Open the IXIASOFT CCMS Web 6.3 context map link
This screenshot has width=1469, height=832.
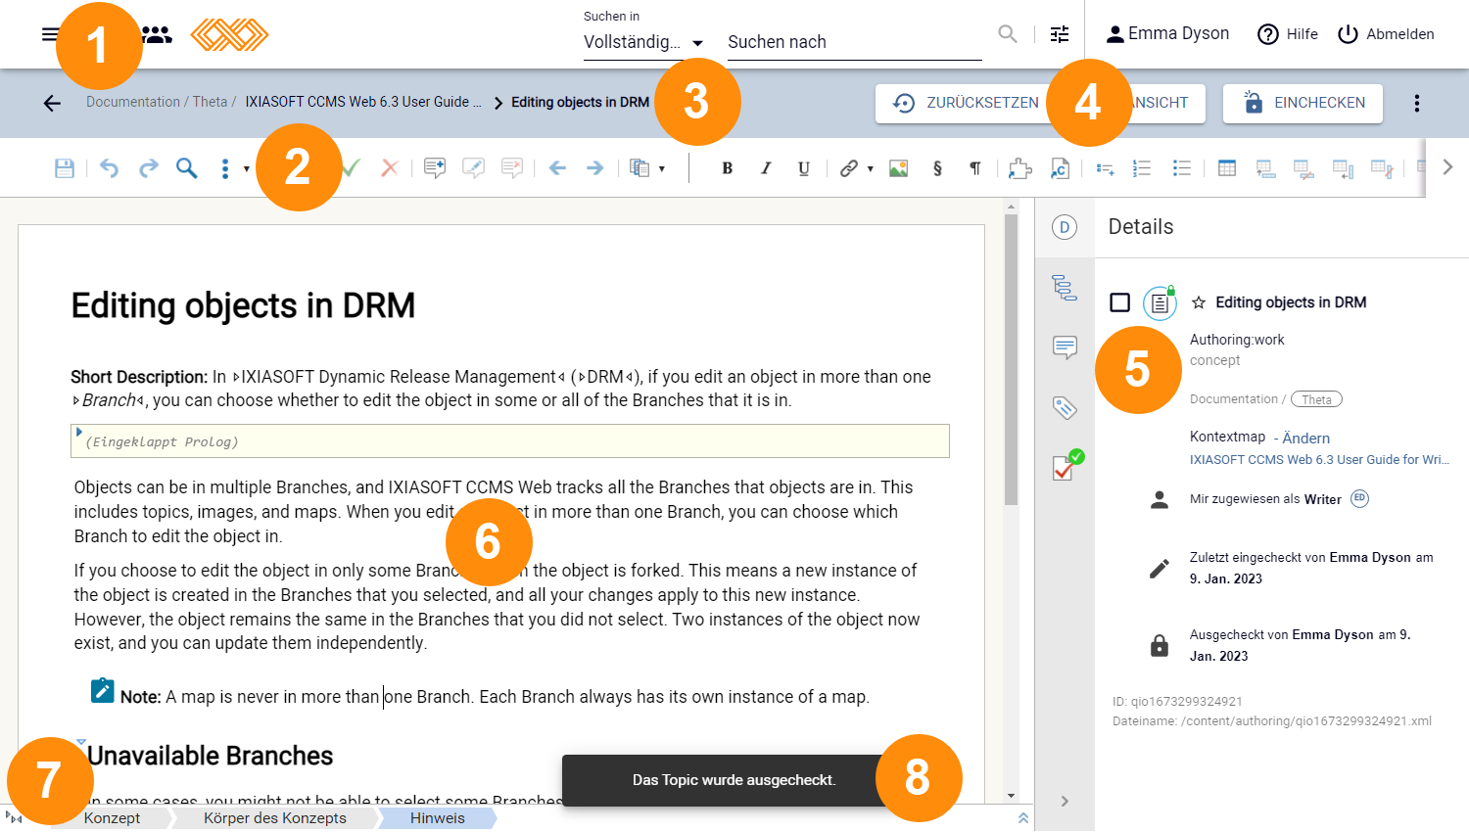click(x=1319, y=460)
